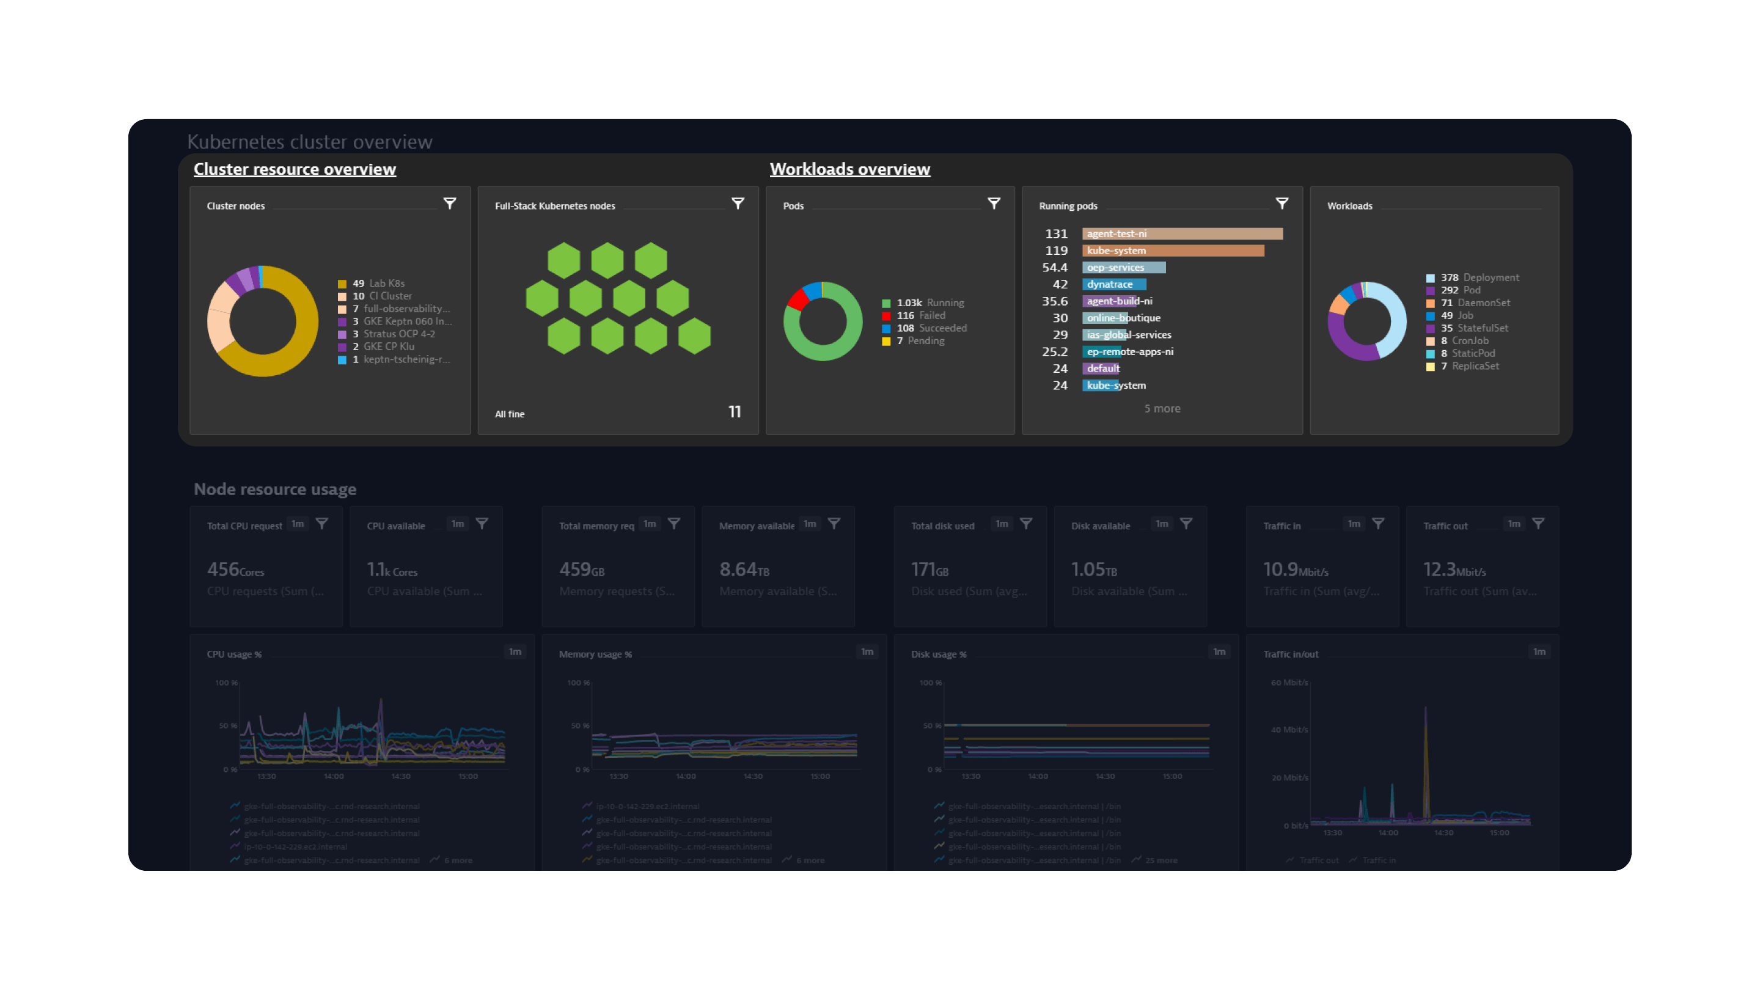The height and width of the screenshot is (990, 1760).
Task: Toggle ip-10-0-142-229 series in Memory usage legend
Action: point(647,806)
